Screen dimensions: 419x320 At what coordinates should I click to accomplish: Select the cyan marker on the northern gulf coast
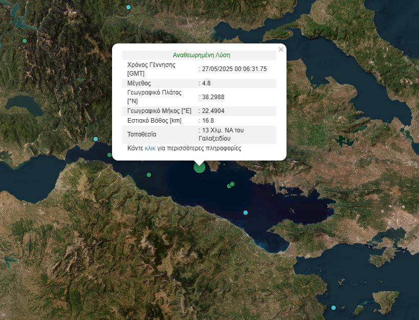tap(96, 139)
